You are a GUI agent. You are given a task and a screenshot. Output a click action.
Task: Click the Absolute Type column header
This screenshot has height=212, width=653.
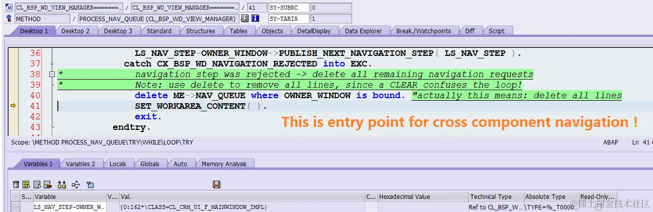pos(551,196)
